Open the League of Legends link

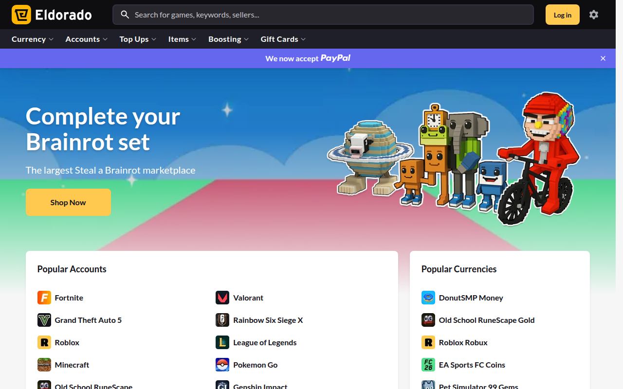tap(265, 342)
